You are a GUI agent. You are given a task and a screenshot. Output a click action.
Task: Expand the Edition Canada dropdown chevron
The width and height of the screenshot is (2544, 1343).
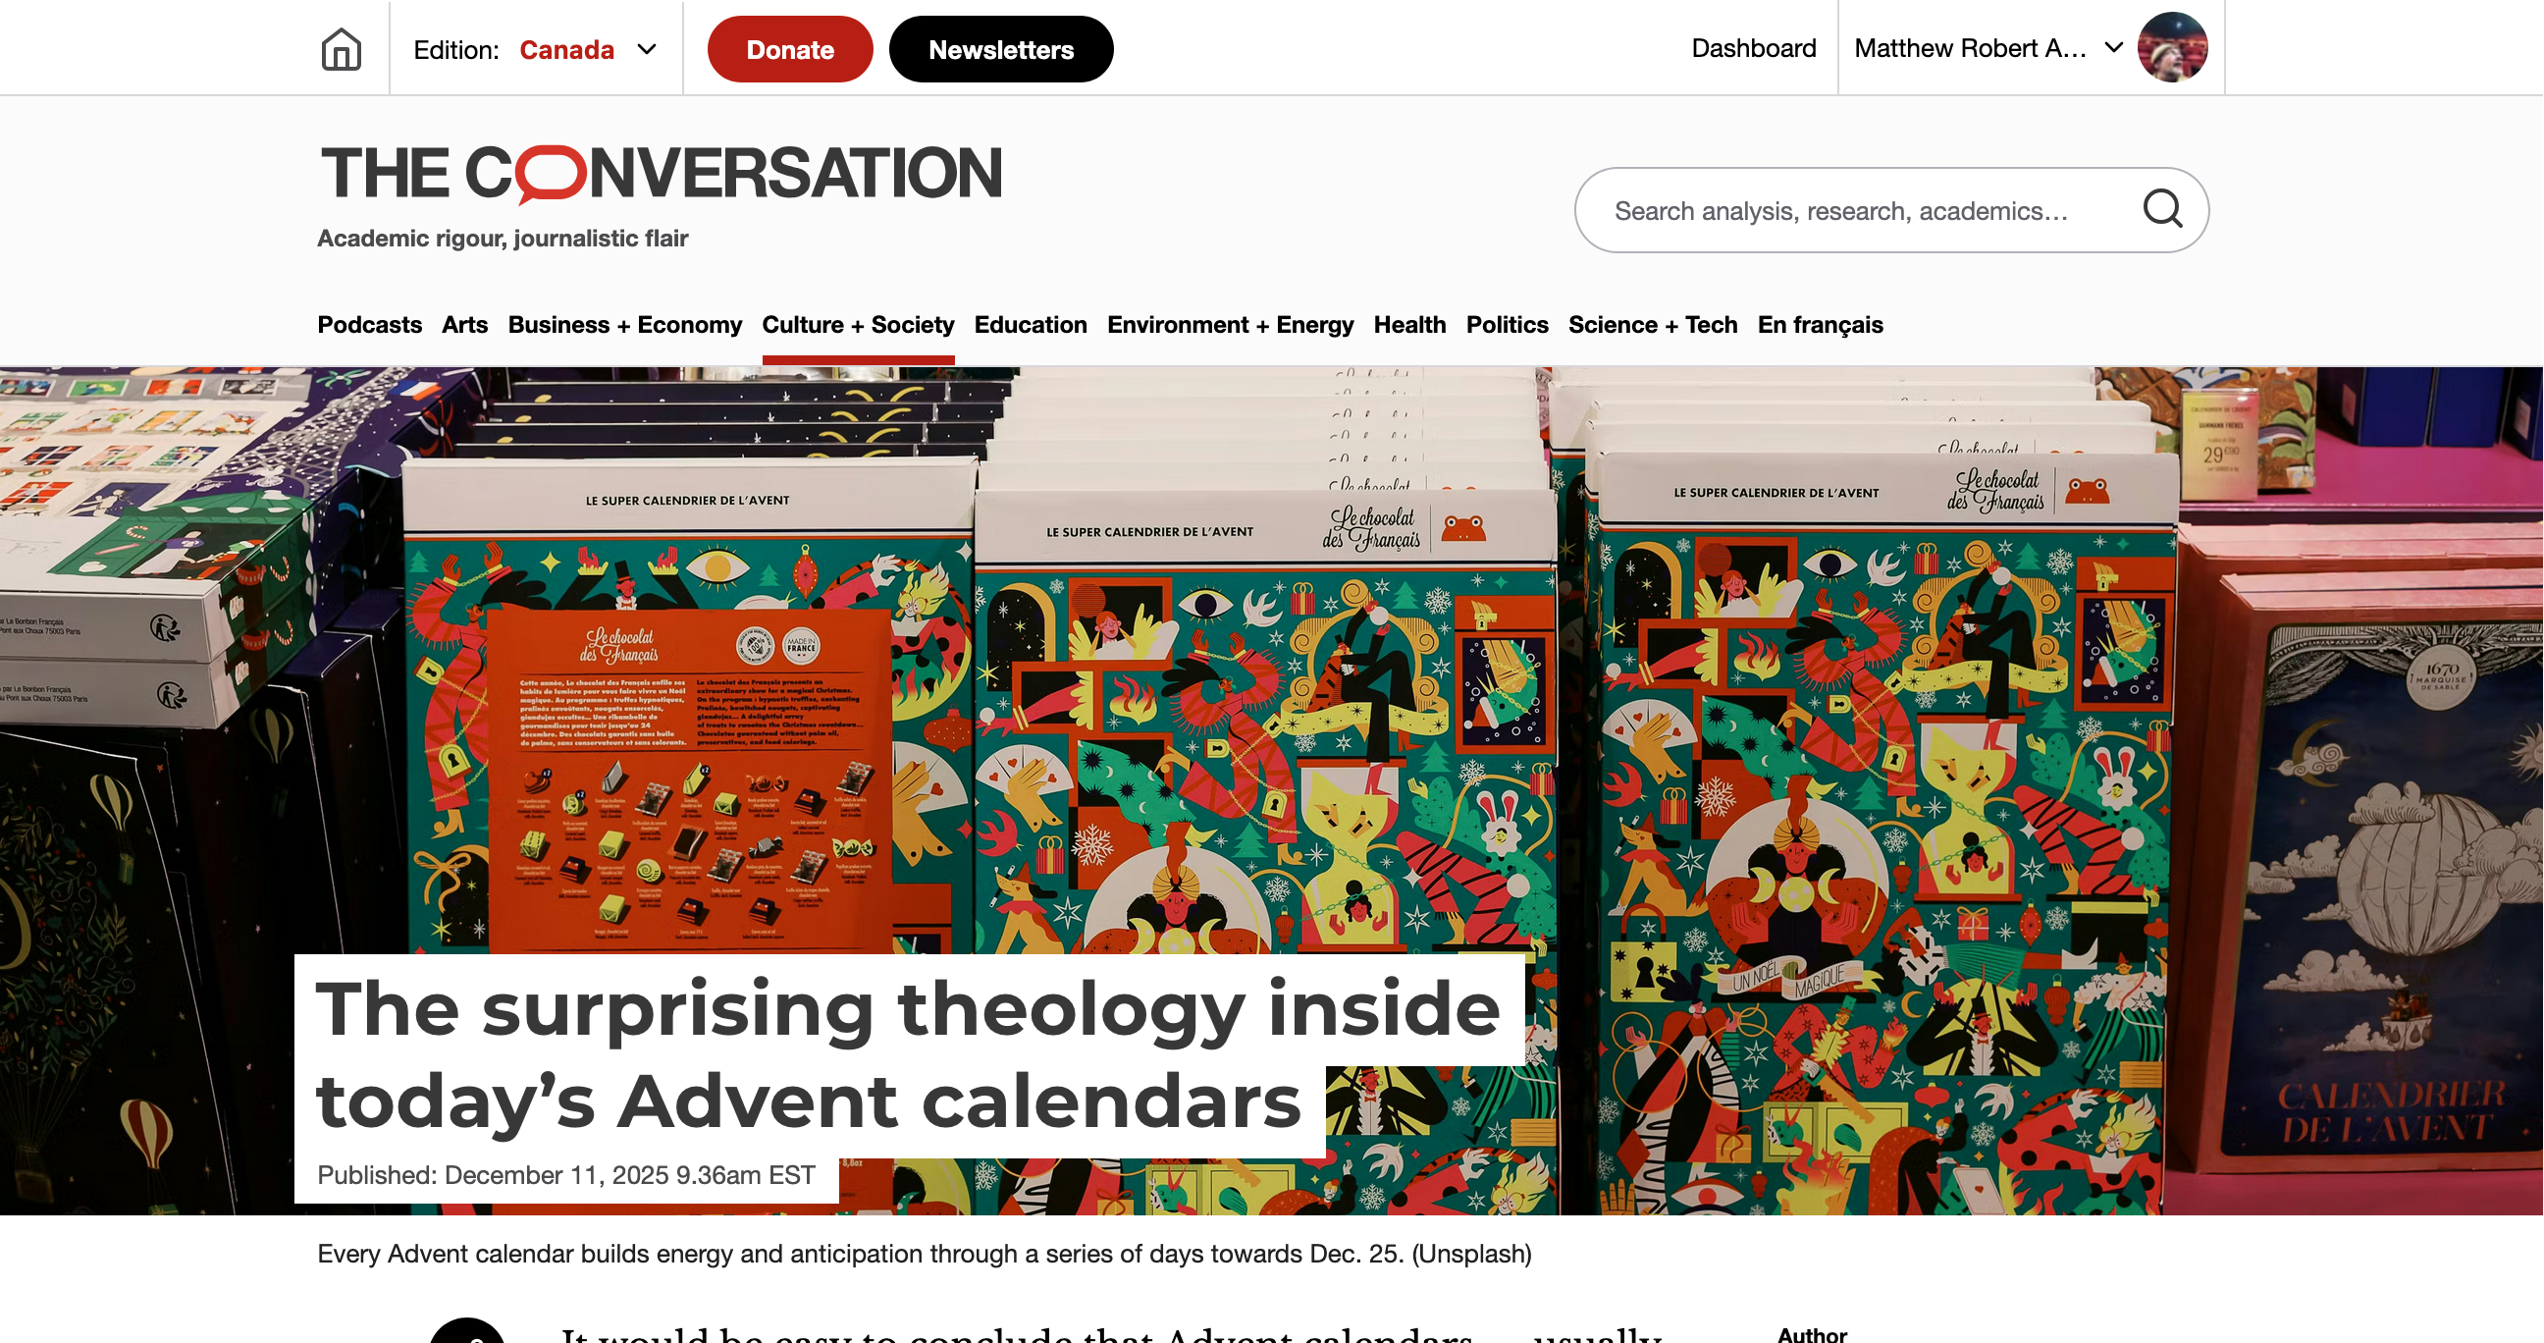[x=647, y=49]
